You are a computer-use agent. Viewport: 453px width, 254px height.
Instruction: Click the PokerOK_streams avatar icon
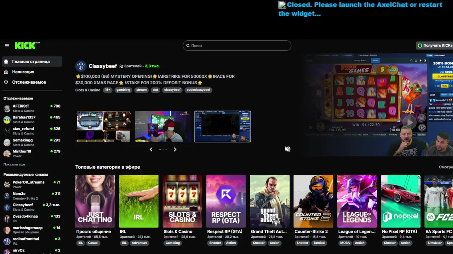coord(7,185)
